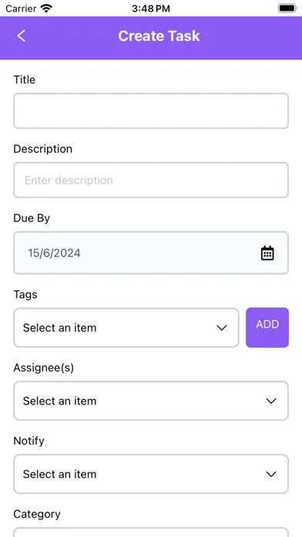Click the Notify dropdown chevron arrow
The height and width of the screenshot is (537, 302).
pyautogui.click(x=271, y=475)
